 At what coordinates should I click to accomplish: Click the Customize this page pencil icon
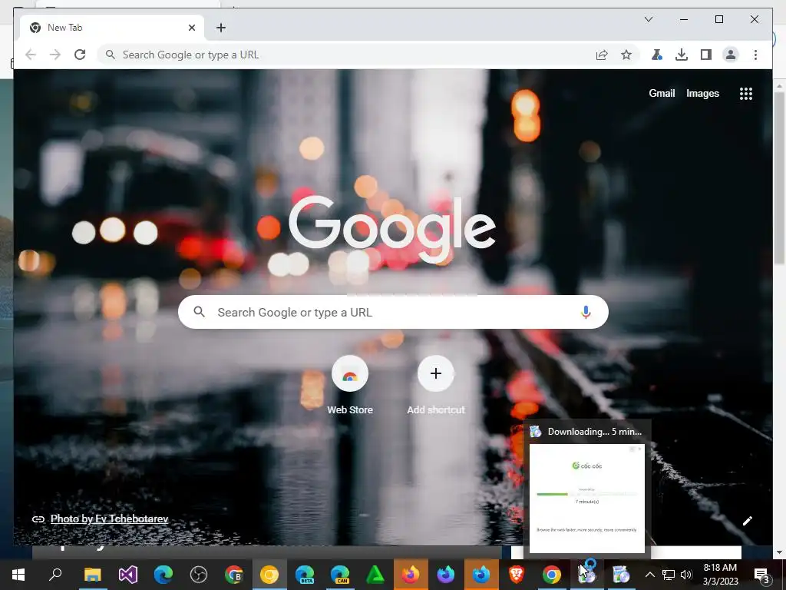pos(748,521)
